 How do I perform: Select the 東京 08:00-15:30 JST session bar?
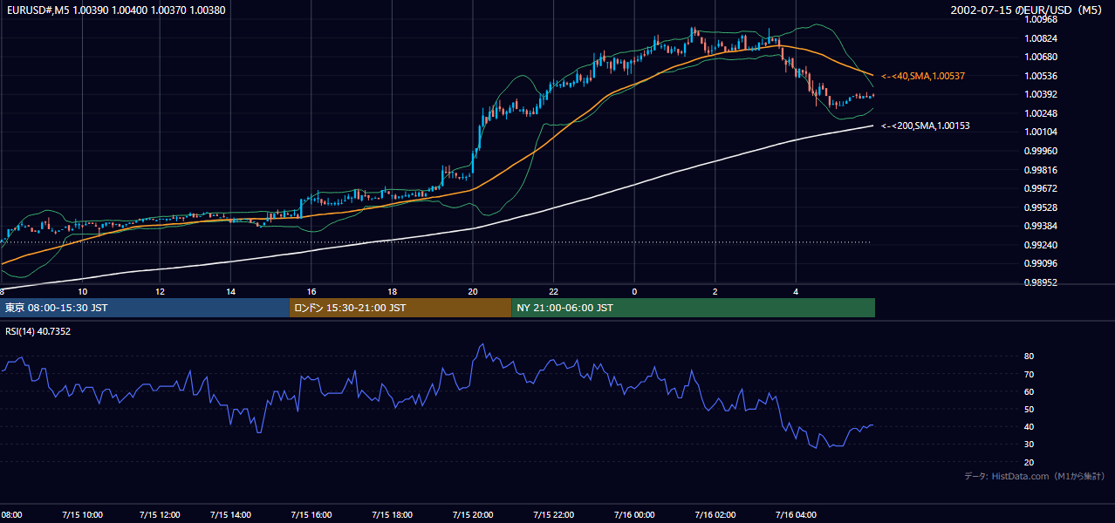(145, 308)
